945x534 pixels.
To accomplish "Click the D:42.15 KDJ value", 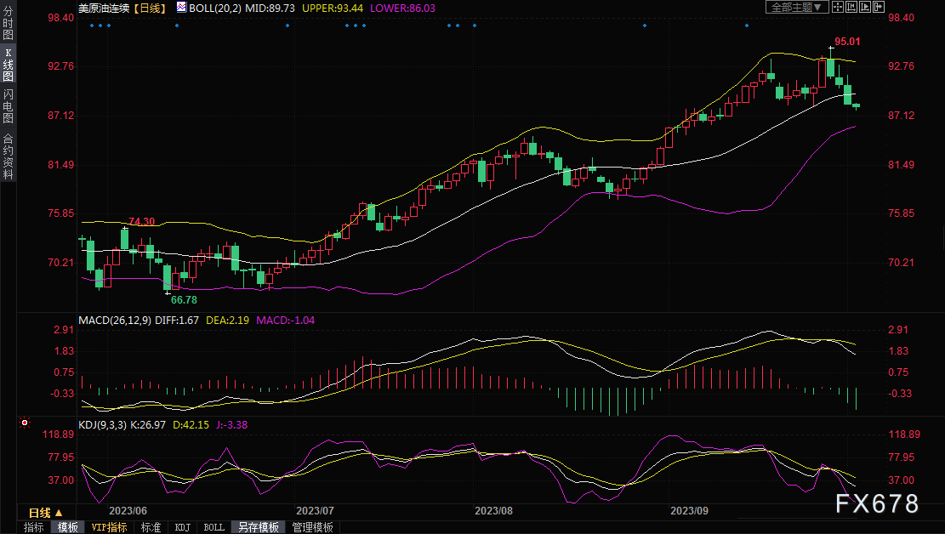I will [191, 425].
